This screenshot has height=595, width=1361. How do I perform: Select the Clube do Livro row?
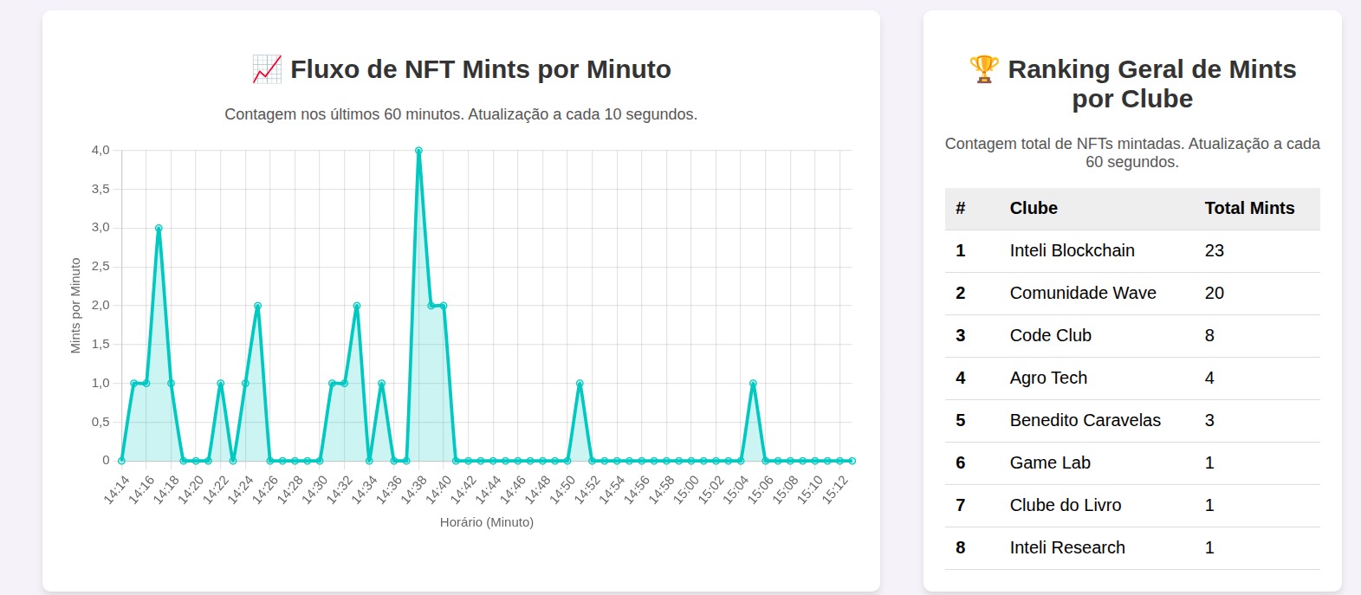click(x=1065, y=505)
